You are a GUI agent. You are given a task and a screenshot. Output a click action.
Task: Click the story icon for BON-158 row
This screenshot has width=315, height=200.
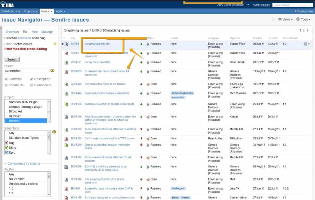click(x=66, y=104)
